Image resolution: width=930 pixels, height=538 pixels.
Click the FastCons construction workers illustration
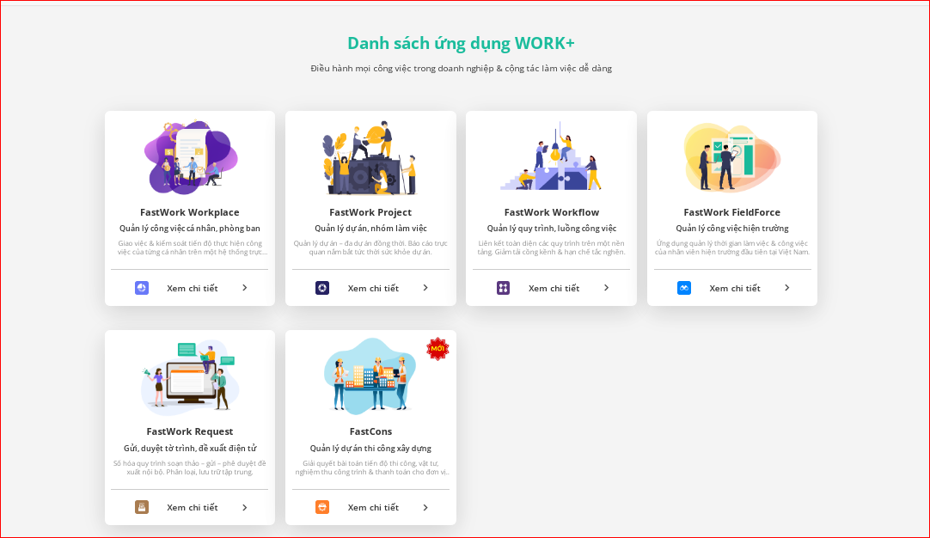(x=370, y=376)
